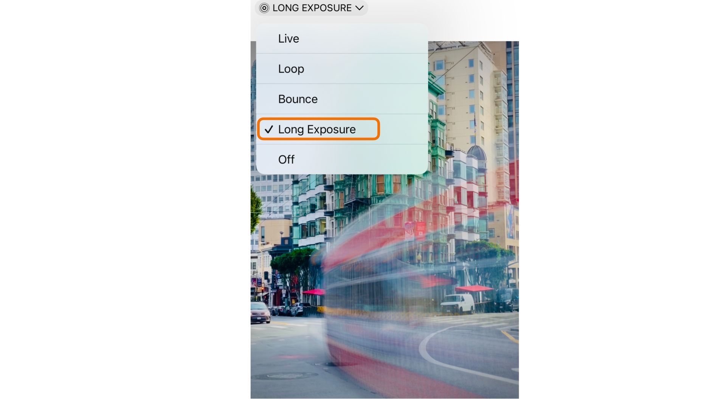Turn Live Photo Off in the menu
Viewport: 726px width, 408px height.
pyautogui.click(x=342, y=159)
